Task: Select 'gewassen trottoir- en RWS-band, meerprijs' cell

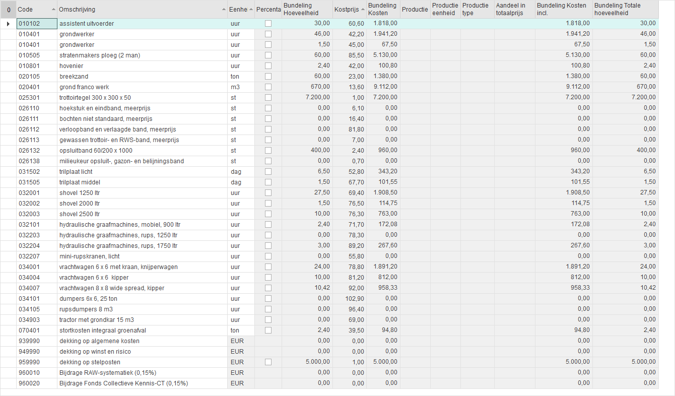Action: 143,140
